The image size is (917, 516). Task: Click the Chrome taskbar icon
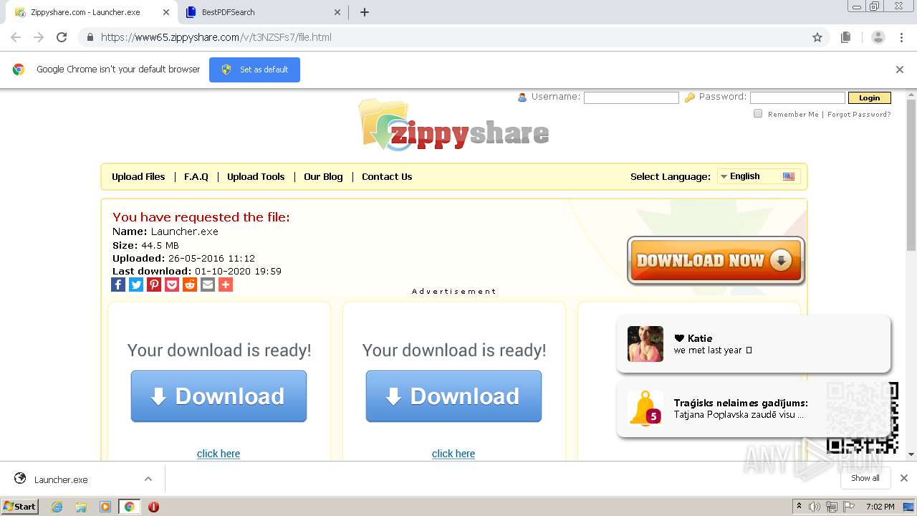point(130,507)
